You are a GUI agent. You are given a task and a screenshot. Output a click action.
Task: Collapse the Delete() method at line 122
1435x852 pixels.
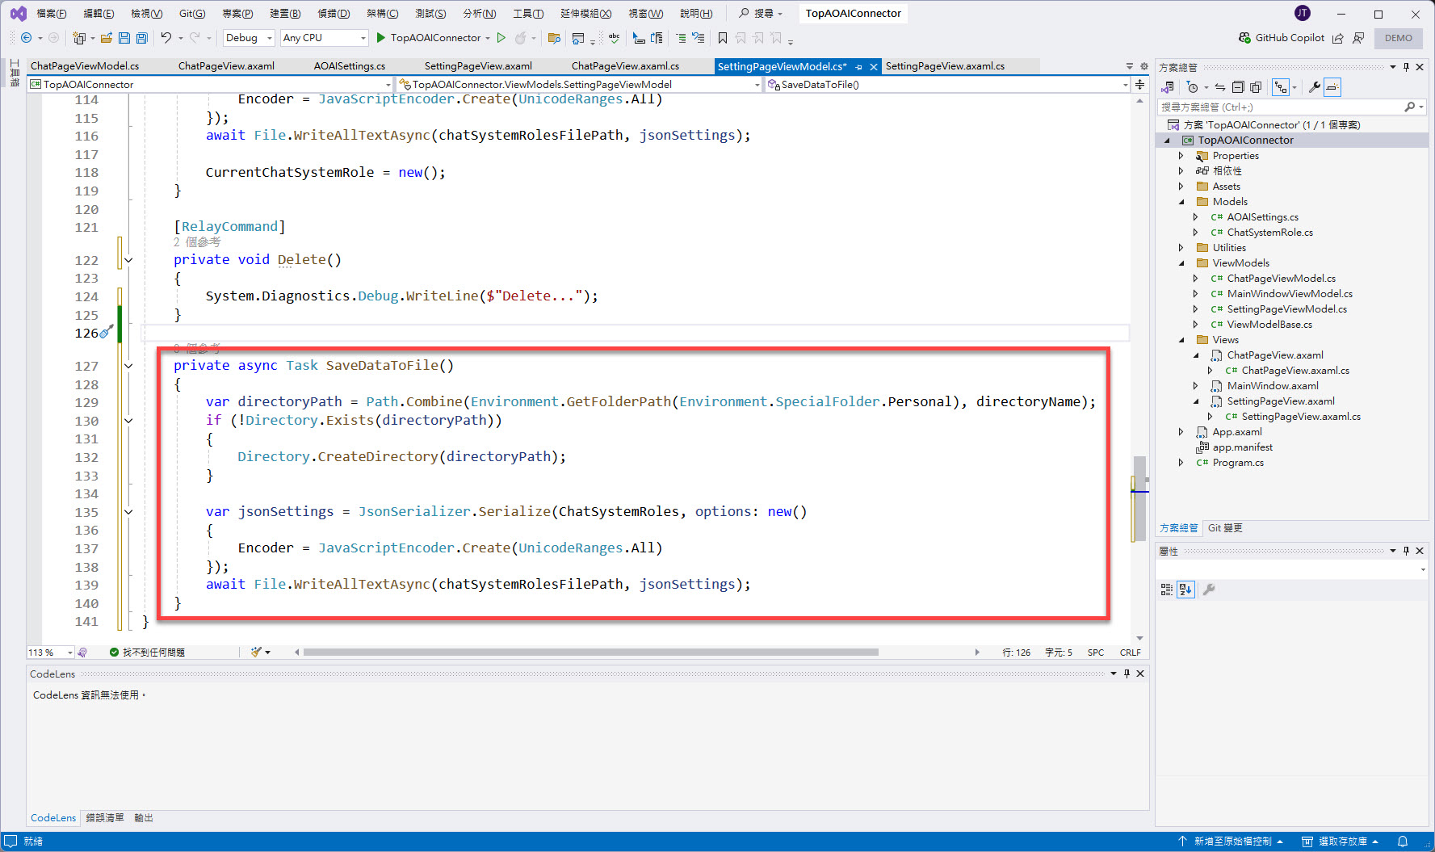tap(128, 260)
